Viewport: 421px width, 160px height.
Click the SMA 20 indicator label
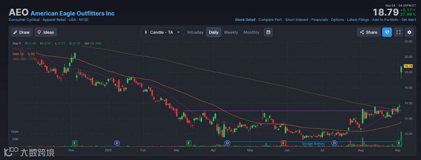click(x=24, y=49)
